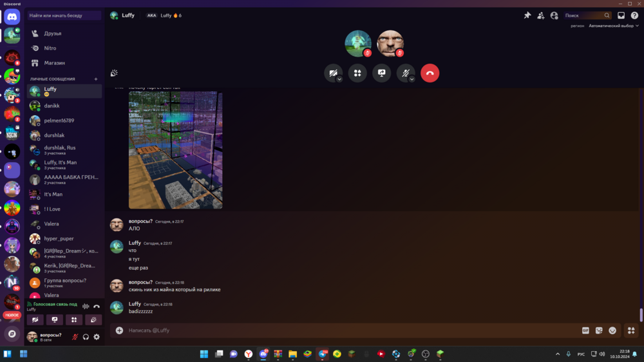
Task: Explore discoverable servers compass icon
Action: click(12, 334)
